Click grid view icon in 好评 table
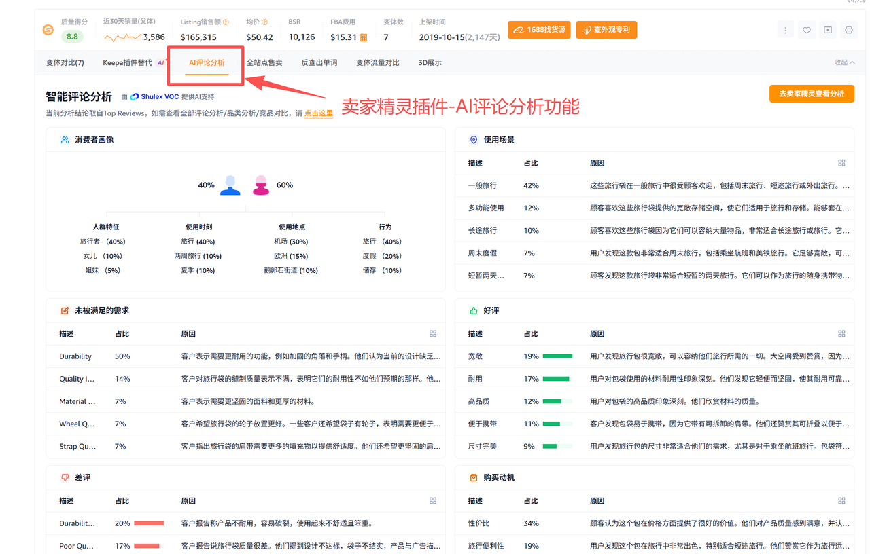The width and height of the screenshot is (870, 554). (x=841, y=333)
